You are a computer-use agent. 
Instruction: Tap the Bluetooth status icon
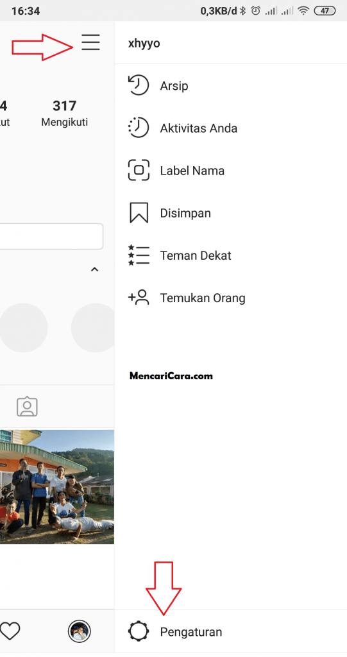point(242,12)
